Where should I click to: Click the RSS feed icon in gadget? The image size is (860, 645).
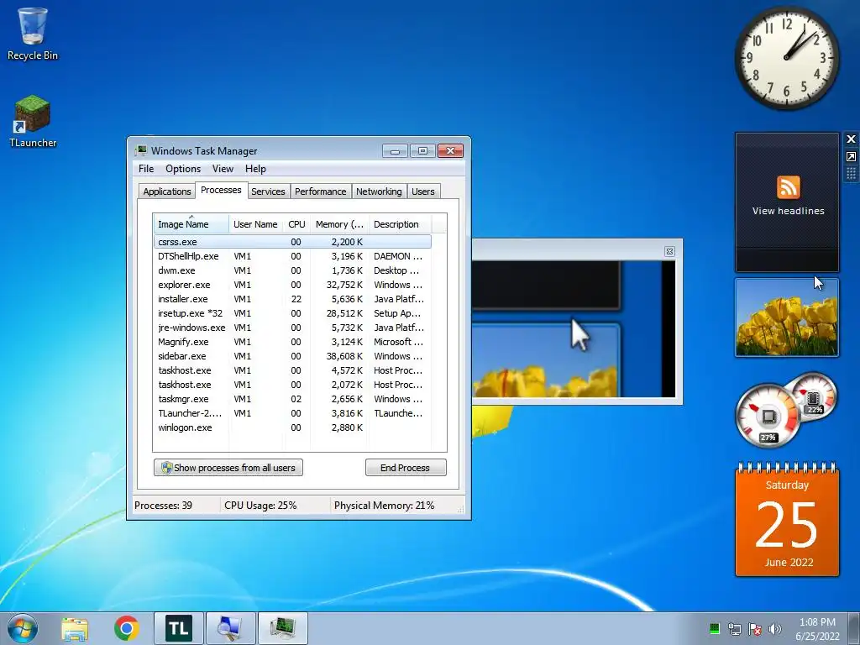pos(788,187)
